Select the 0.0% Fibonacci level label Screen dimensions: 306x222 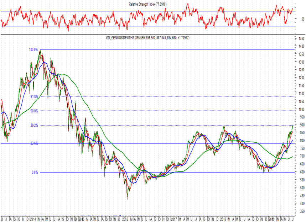35,172
